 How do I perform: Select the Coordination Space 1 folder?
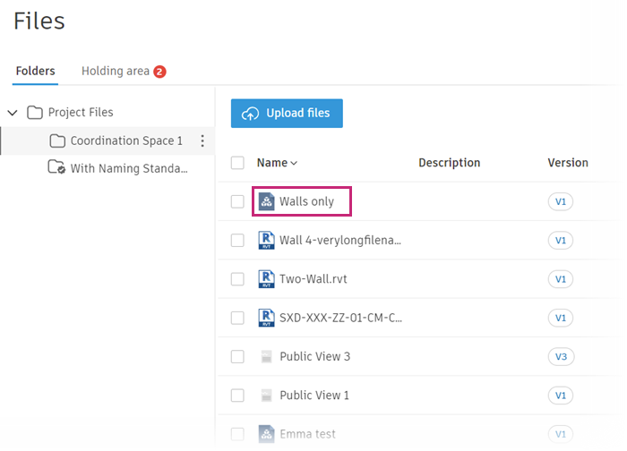click(125, 141)
